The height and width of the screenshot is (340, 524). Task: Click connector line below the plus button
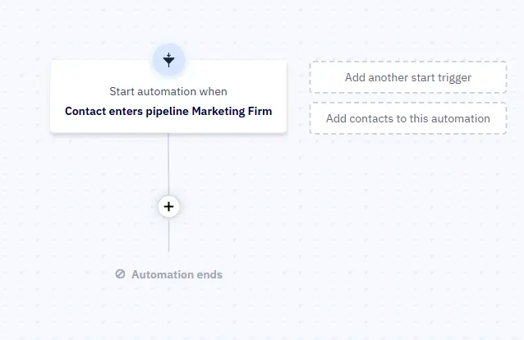[x=168, y=237]
